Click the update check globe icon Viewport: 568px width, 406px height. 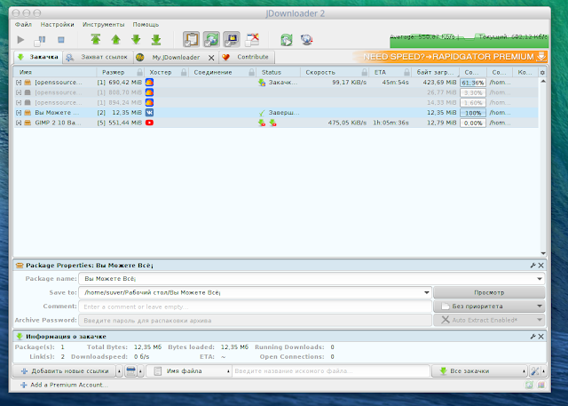[306, 39]
